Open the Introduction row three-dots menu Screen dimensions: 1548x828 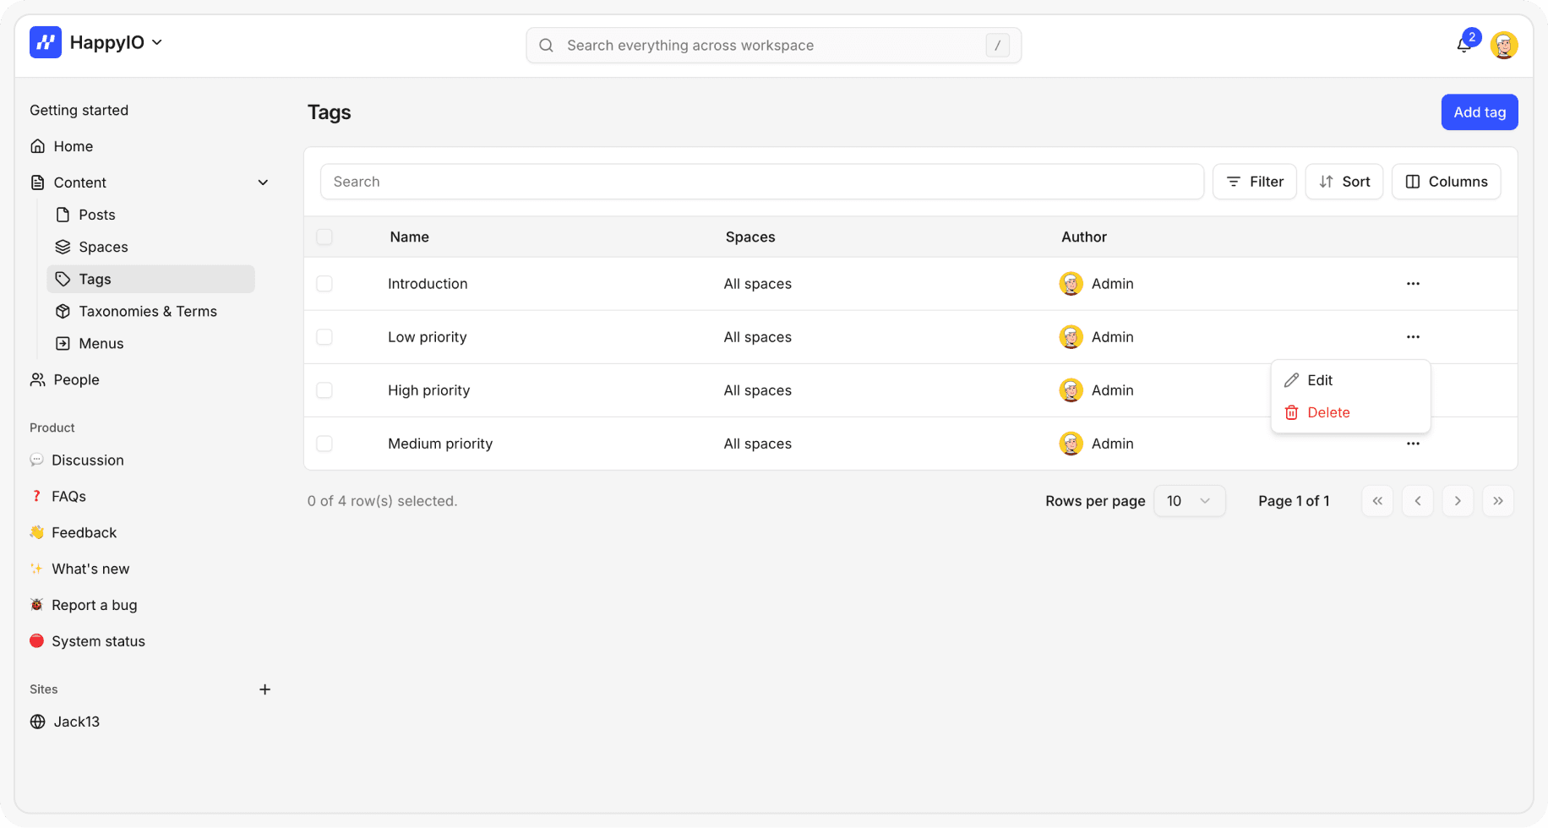[1413, 284]
